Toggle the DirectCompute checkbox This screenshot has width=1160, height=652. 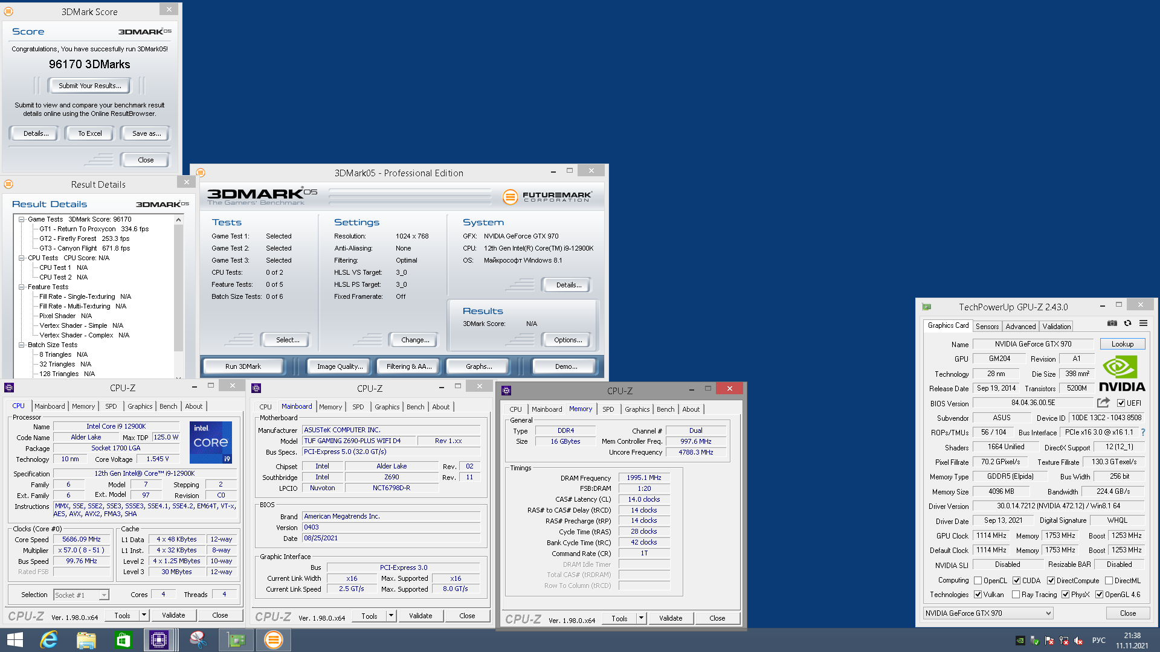1051,581
